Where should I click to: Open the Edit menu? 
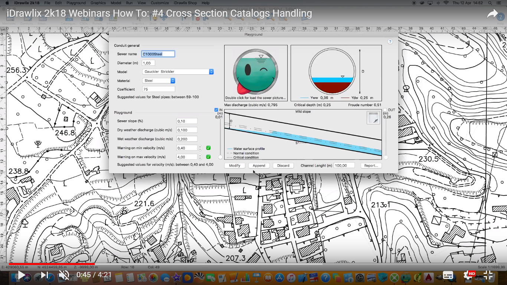point(58,3)
